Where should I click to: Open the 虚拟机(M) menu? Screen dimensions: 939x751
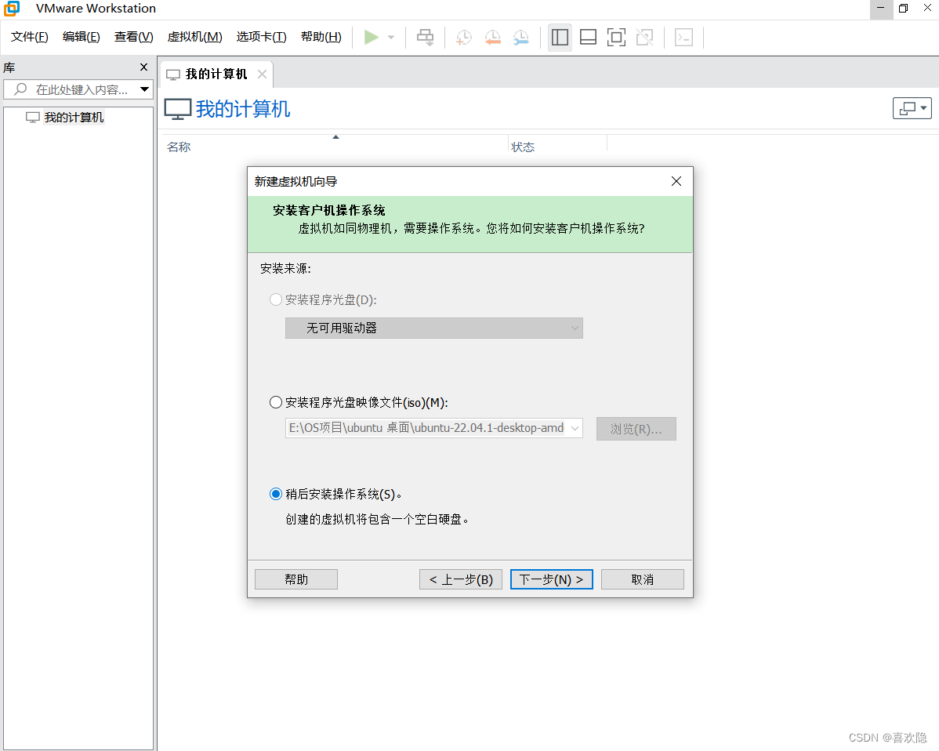pos(194,37)
